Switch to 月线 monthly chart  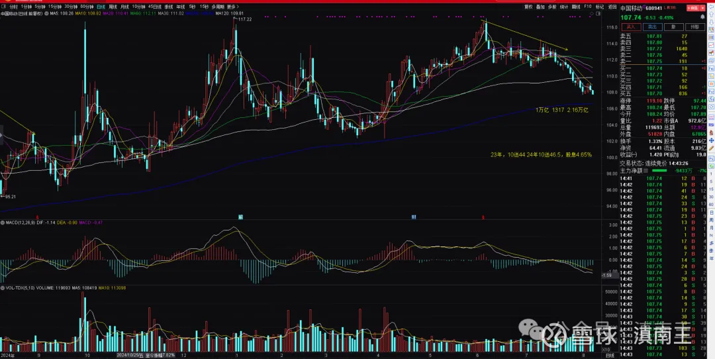pos(124,7)
